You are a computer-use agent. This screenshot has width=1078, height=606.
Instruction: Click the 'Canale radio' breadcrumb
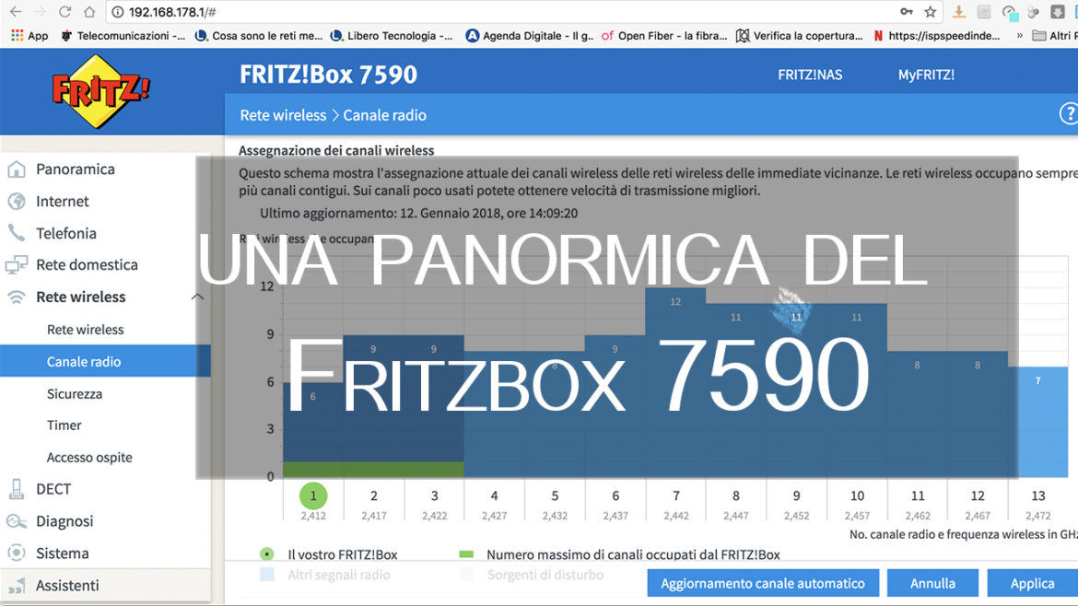(x=385, y=115)
